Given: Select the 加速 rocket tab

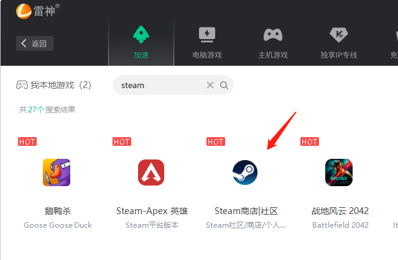Looking at the screenshot, I should pyautogui.click(x=141, y=42).
